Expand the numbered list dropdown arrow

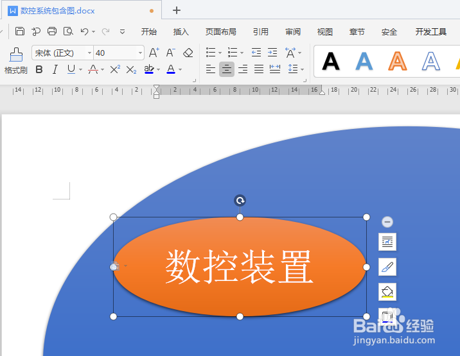click(x=242, y=53)
